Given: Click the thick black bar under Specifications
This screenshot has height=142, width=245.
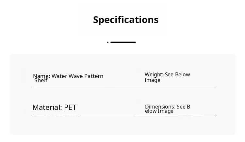Looking at the screenshot, I should [x=123, y=42].
